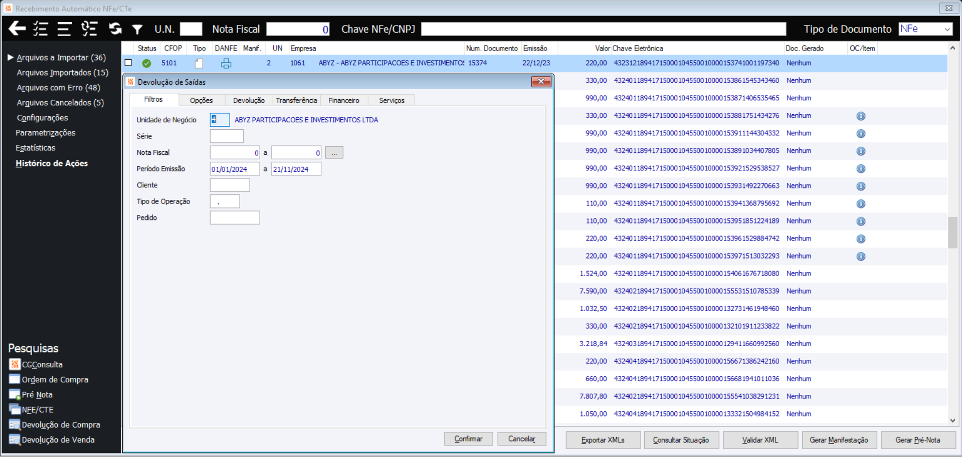Screen dimensions: 962x457
Task: Open Parametrizações in the sidebar
Action: (46, 133)
